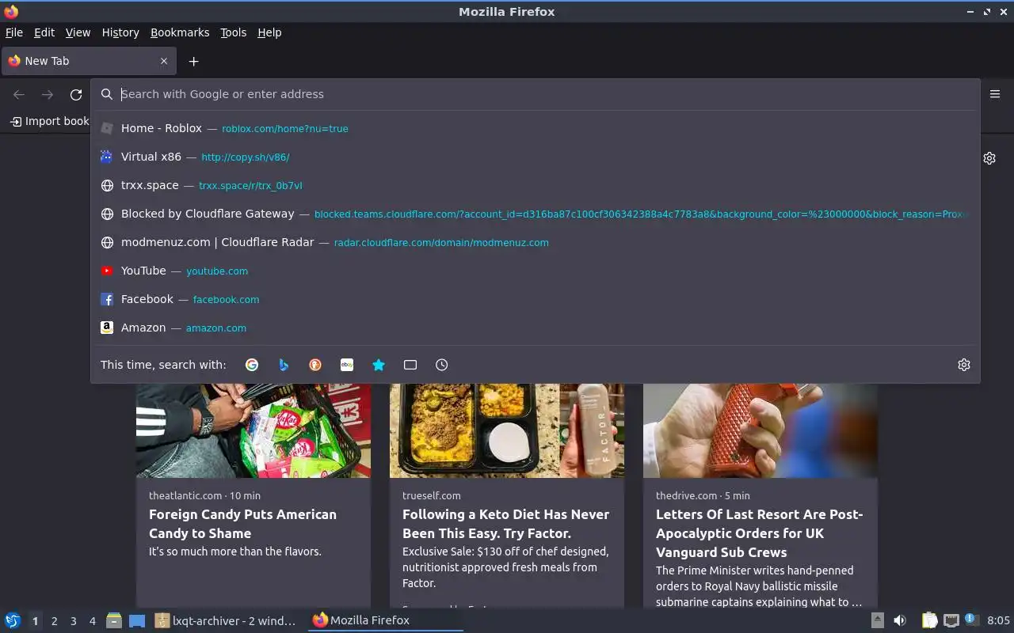Click Mozilla Firefox taskbar entry
Image resolution: width=1014 pixels, height=633 pixels.
(x=385, y=620)
